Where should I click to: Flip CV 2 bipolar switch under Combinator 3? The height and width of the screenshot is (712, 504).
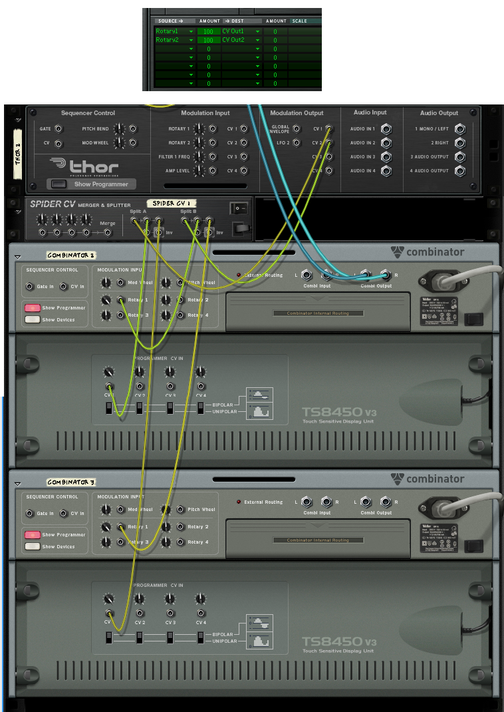pos(140,637)
